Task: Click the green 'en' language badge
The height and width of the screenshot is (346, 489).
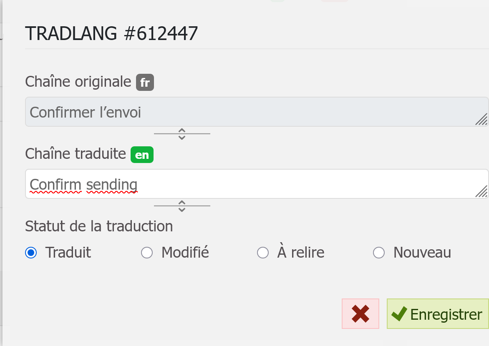Action: click(142, 155)
